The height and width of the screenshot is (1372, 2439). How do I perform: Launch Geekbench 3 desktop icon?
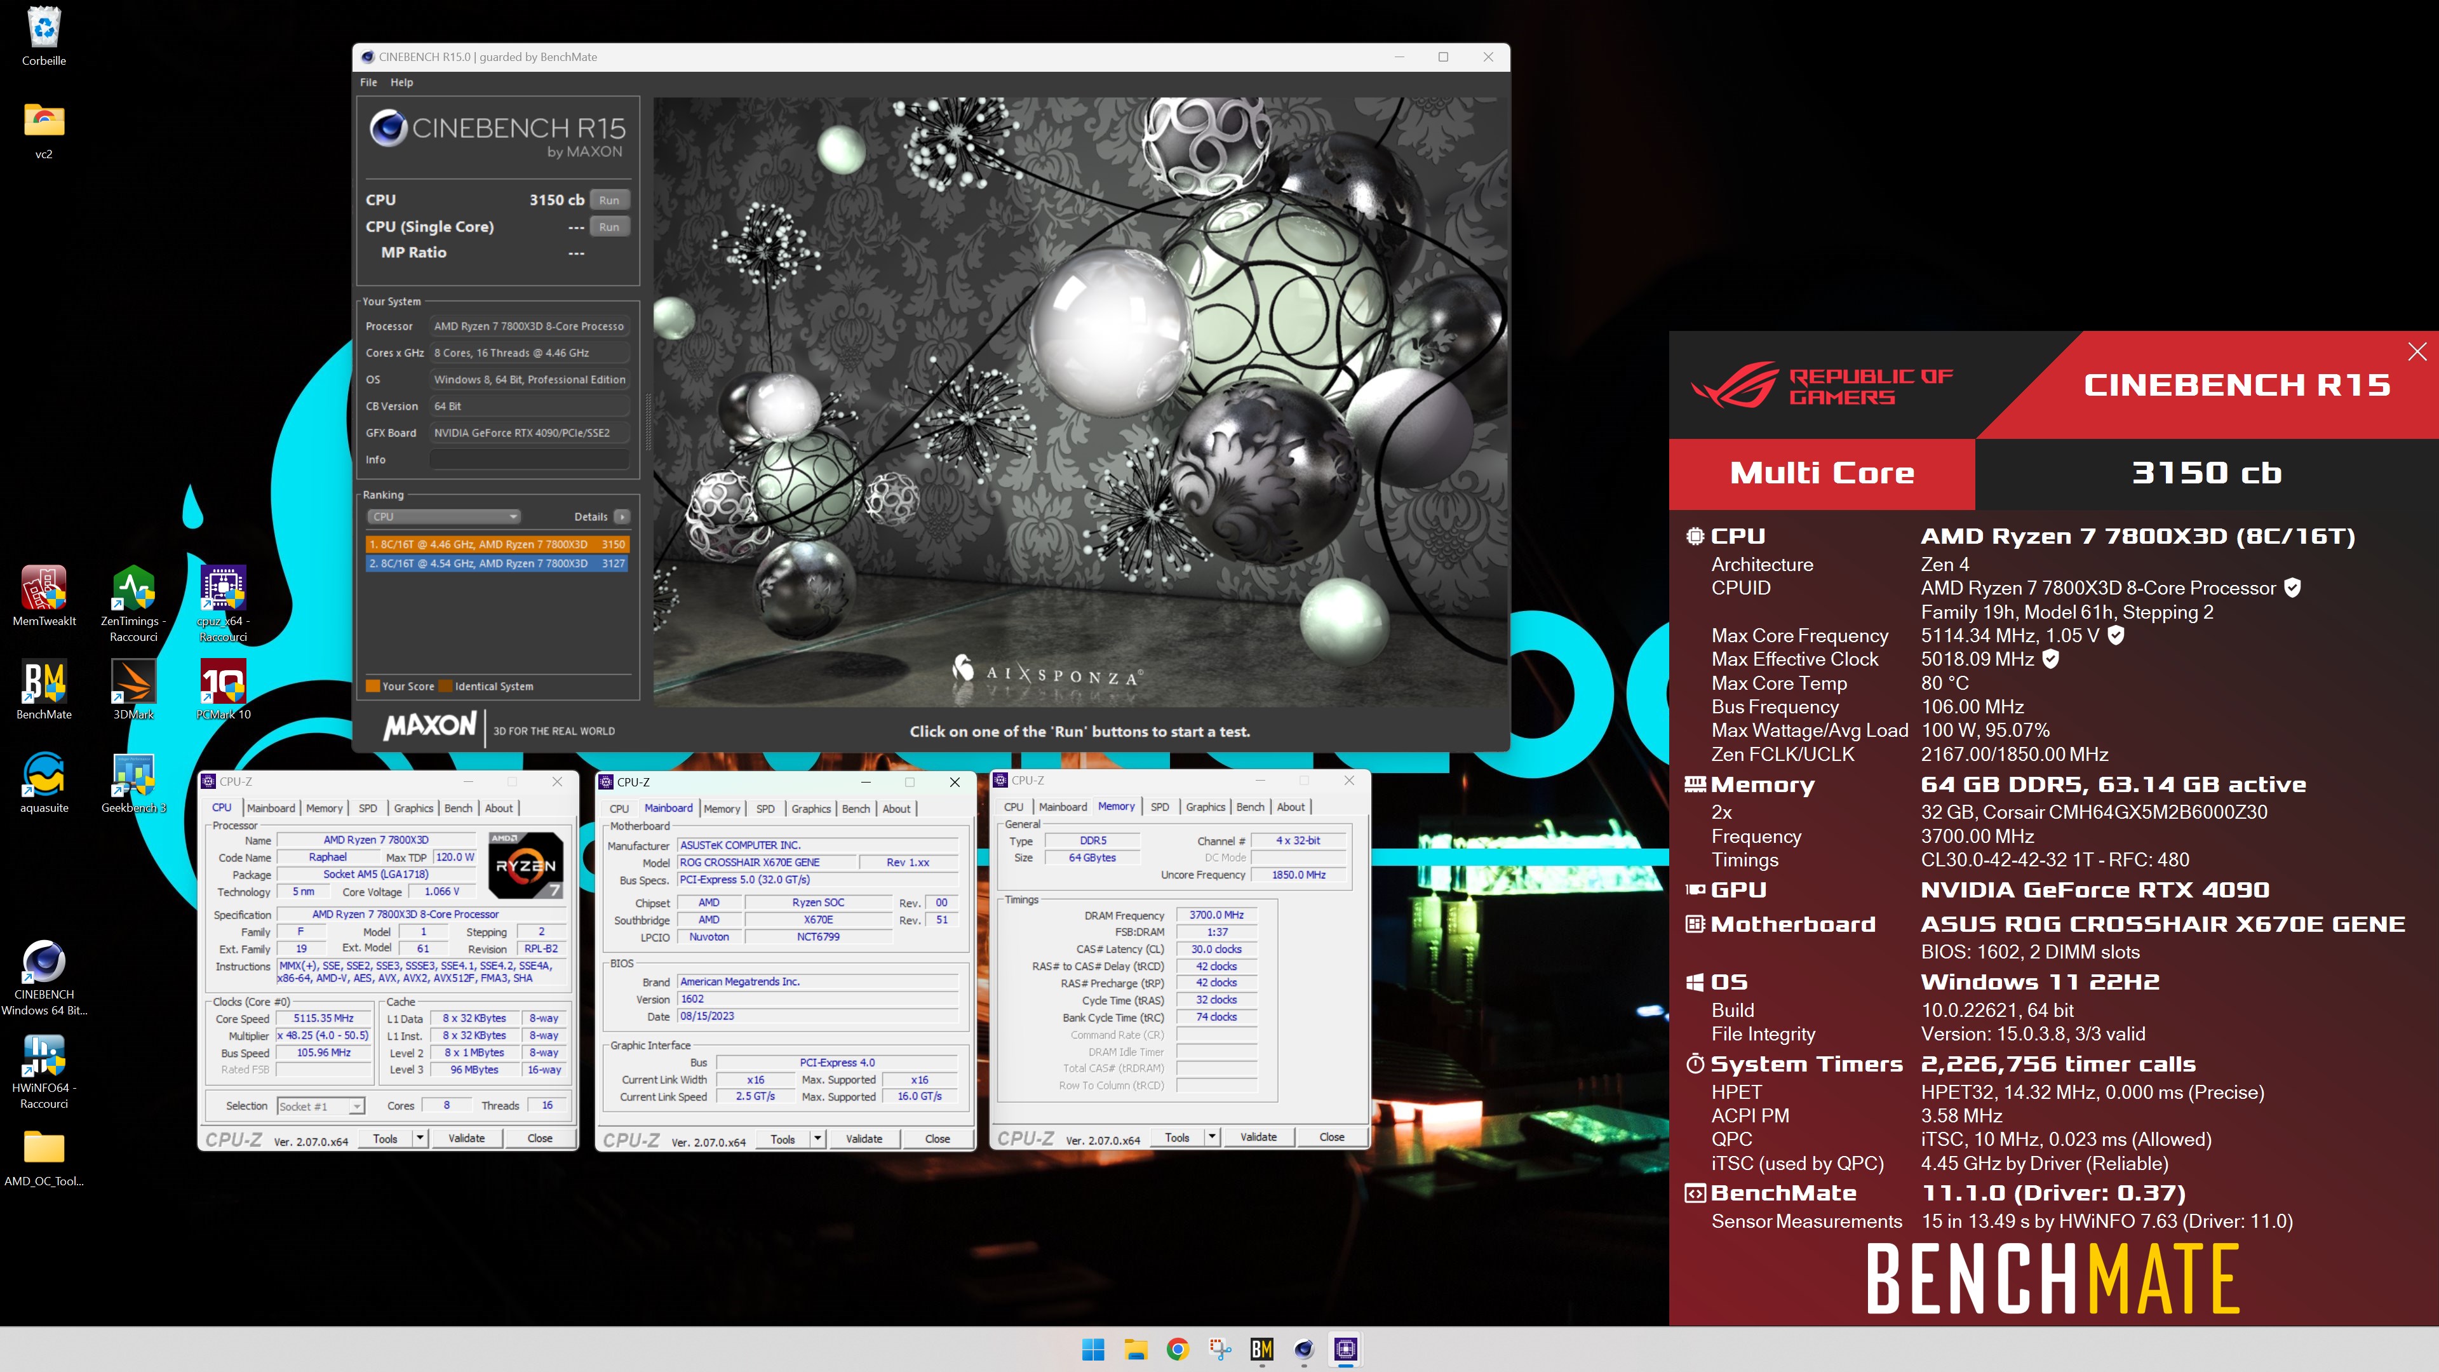tap(133, 776)
